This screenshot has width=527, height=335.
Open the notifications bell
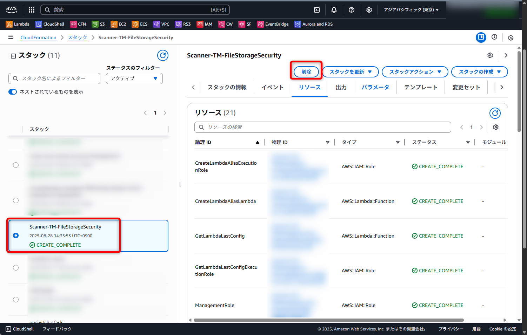click(x=334, y=10)
